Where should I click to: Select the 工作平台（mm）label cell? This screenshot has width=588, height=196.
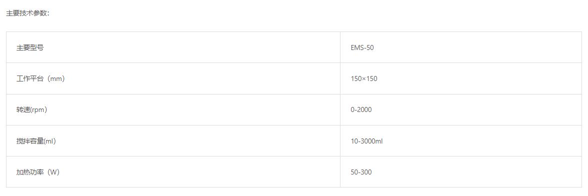click(x=173, y=78)
